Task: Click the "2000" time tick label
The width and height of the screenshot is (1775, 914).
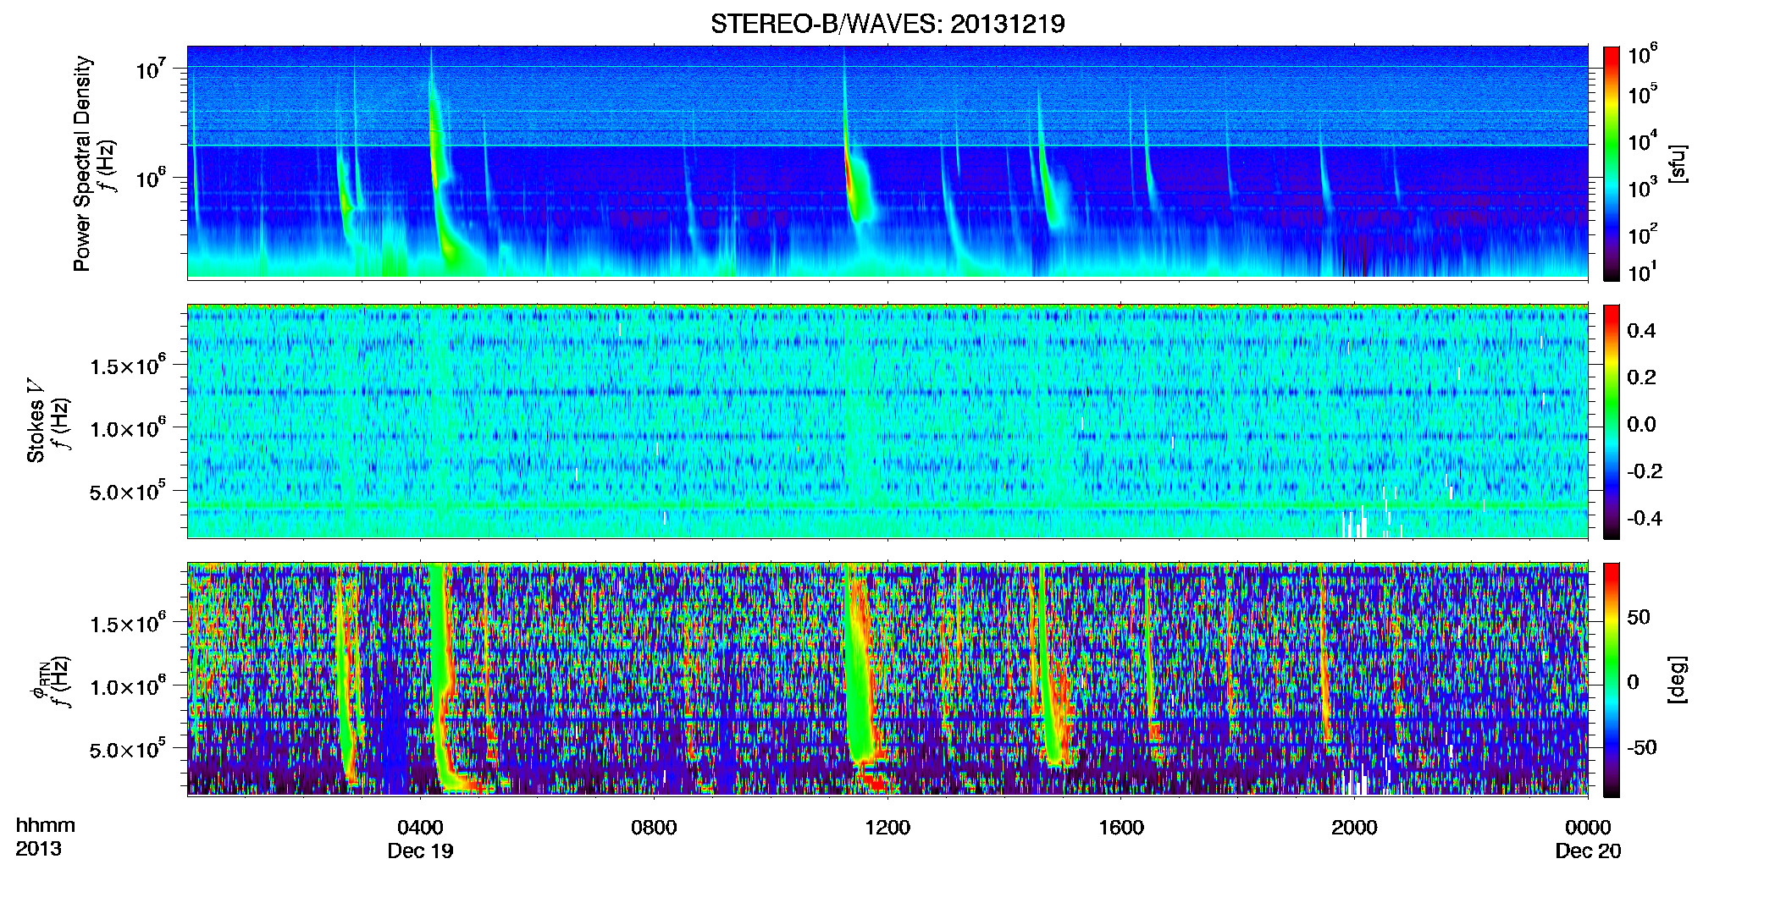Action: 1354,827
